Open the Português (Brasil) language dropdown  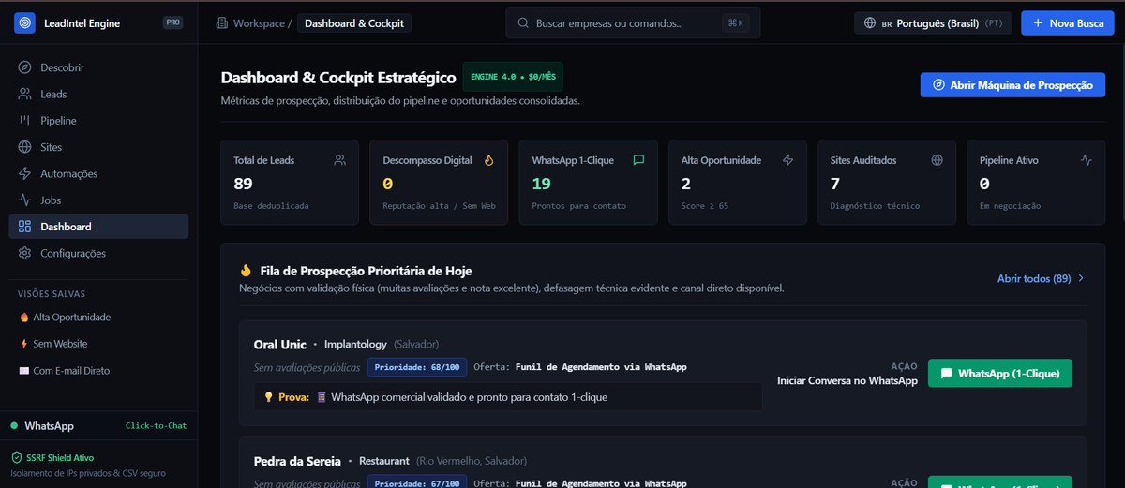point(933,22)
